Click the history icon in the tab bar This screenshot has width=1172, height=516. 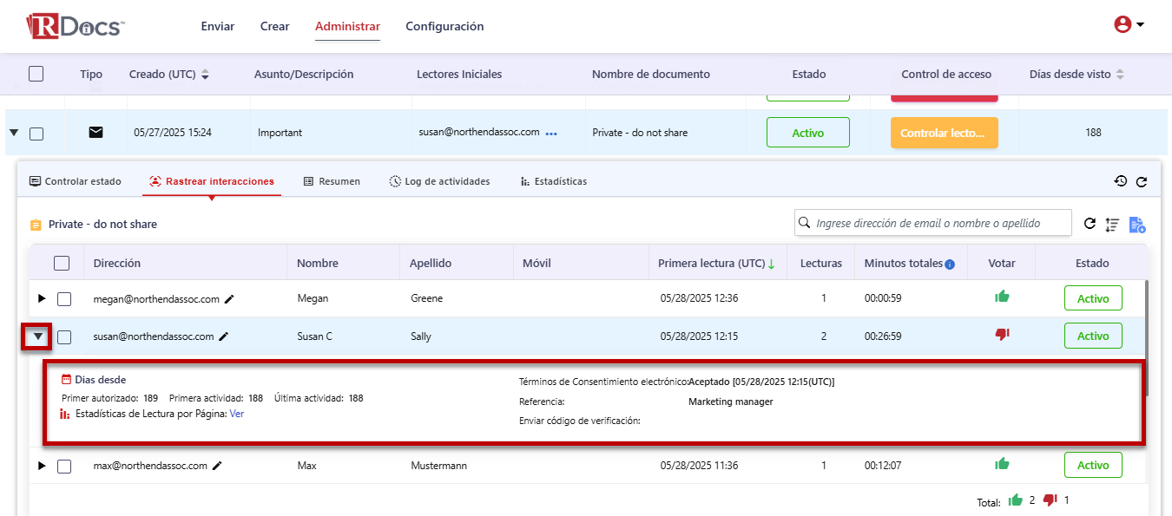point(1121,181)
